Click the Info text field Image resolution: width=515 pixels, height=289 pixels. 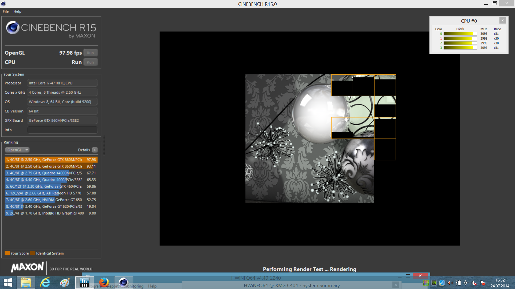(x=62, y=130)
